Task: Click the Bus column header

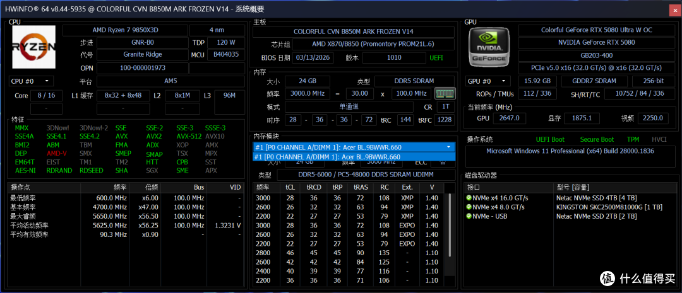Action: pyautogui.click(x=184, y=188)
